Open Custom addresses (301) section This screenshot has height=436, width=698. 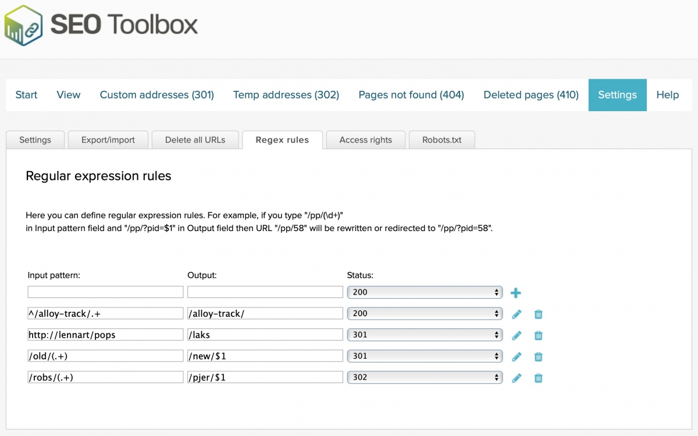[x=156, y=94]
